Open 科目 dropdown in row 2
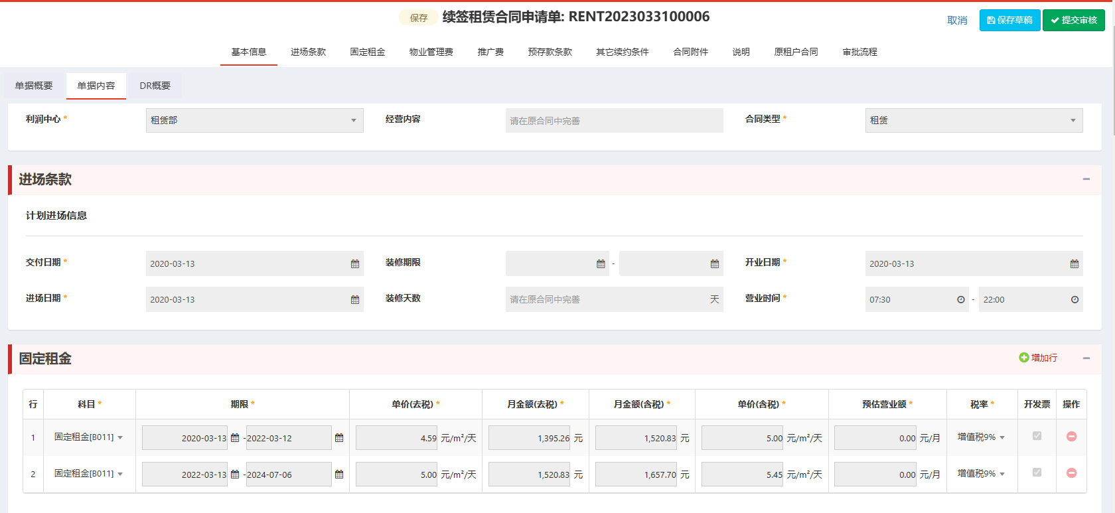 pos(89,474)
